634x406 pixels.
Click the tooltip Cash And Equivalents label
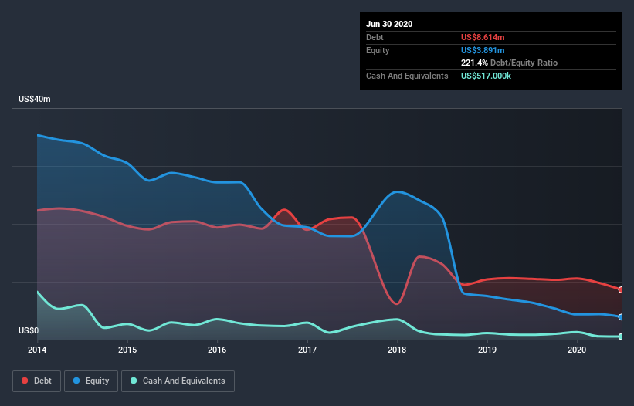point(407,76)
